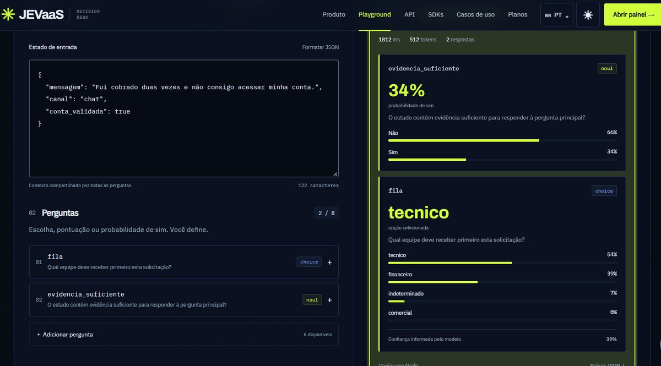Click the JEVaaS asterisk logo
The image size is (661, 366).
point(8,15)
